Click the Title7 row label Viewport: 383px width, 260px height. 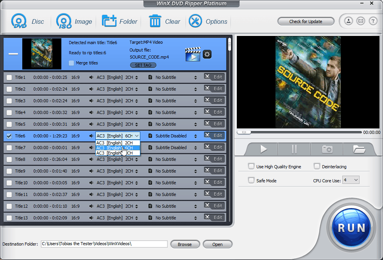click(x=20, y=148)
